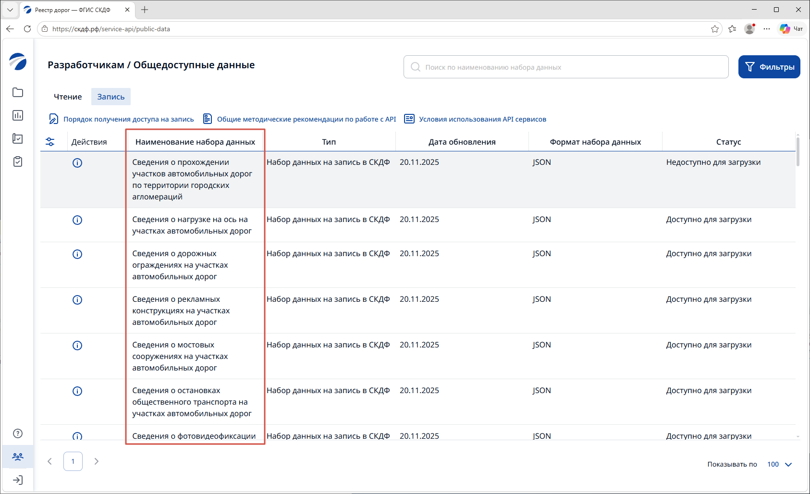Switch to Чтение tab
The height and width of the screenshot is (494, 810).
(68, 97)
